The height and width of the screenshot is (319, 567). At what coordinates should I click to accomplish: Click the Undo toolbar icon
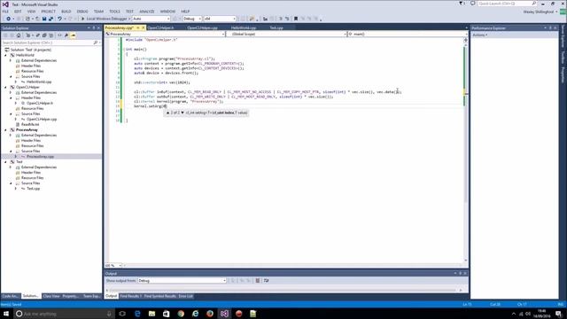coord(59,19)
